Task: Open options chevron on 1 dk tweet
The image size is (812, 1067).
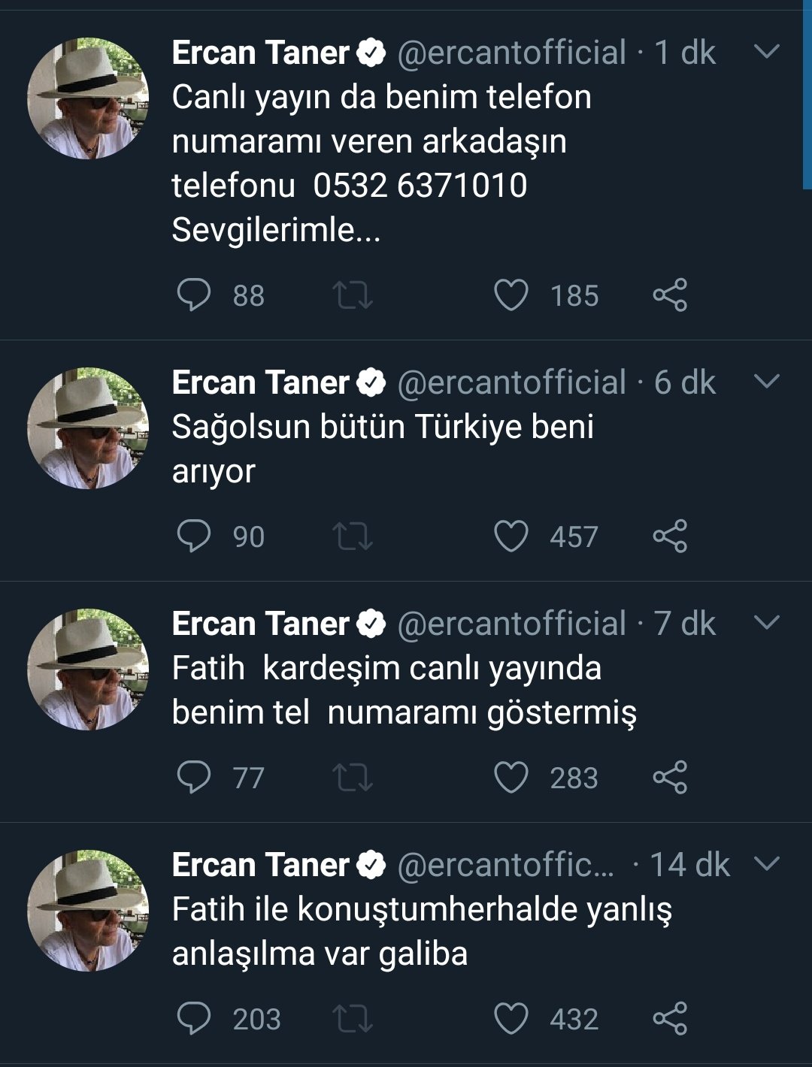Action: pyautogui.click(x=766, y=52)
